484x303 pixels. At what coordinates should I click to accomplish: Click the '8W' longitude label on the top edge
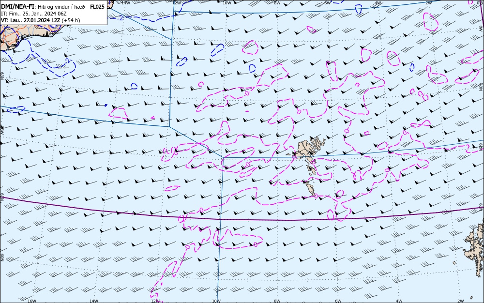pos(277,3)
